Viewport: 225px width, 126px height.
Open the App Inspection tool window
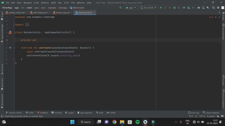85,113
